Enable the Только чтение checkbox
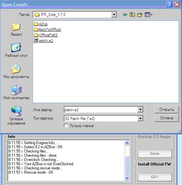182x185 pixels. coord(66,126)
